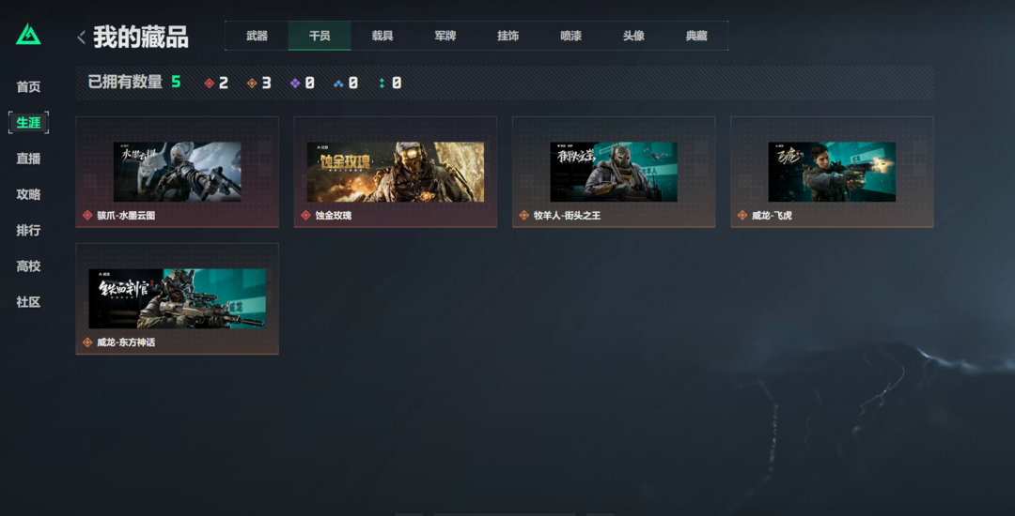Open 攻略 in the sidebar
Viewport: 1015px width, 516px height.
pyautogui.click(x=28, y=194)
